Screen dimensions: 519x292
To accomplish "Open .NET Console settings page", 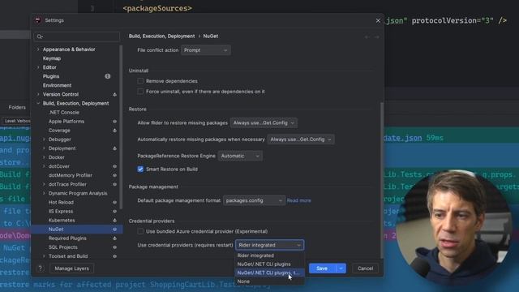I will [x=64, y=113].
